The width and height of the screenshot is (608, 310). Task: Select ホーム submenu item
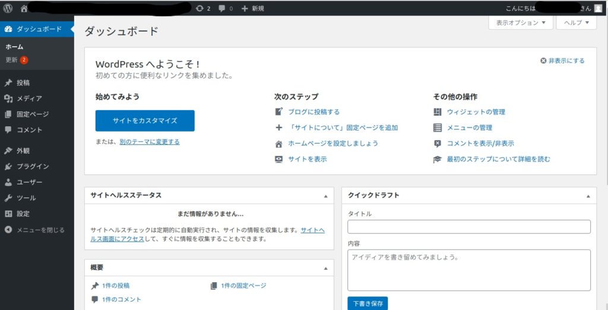(x=14, y=47)
